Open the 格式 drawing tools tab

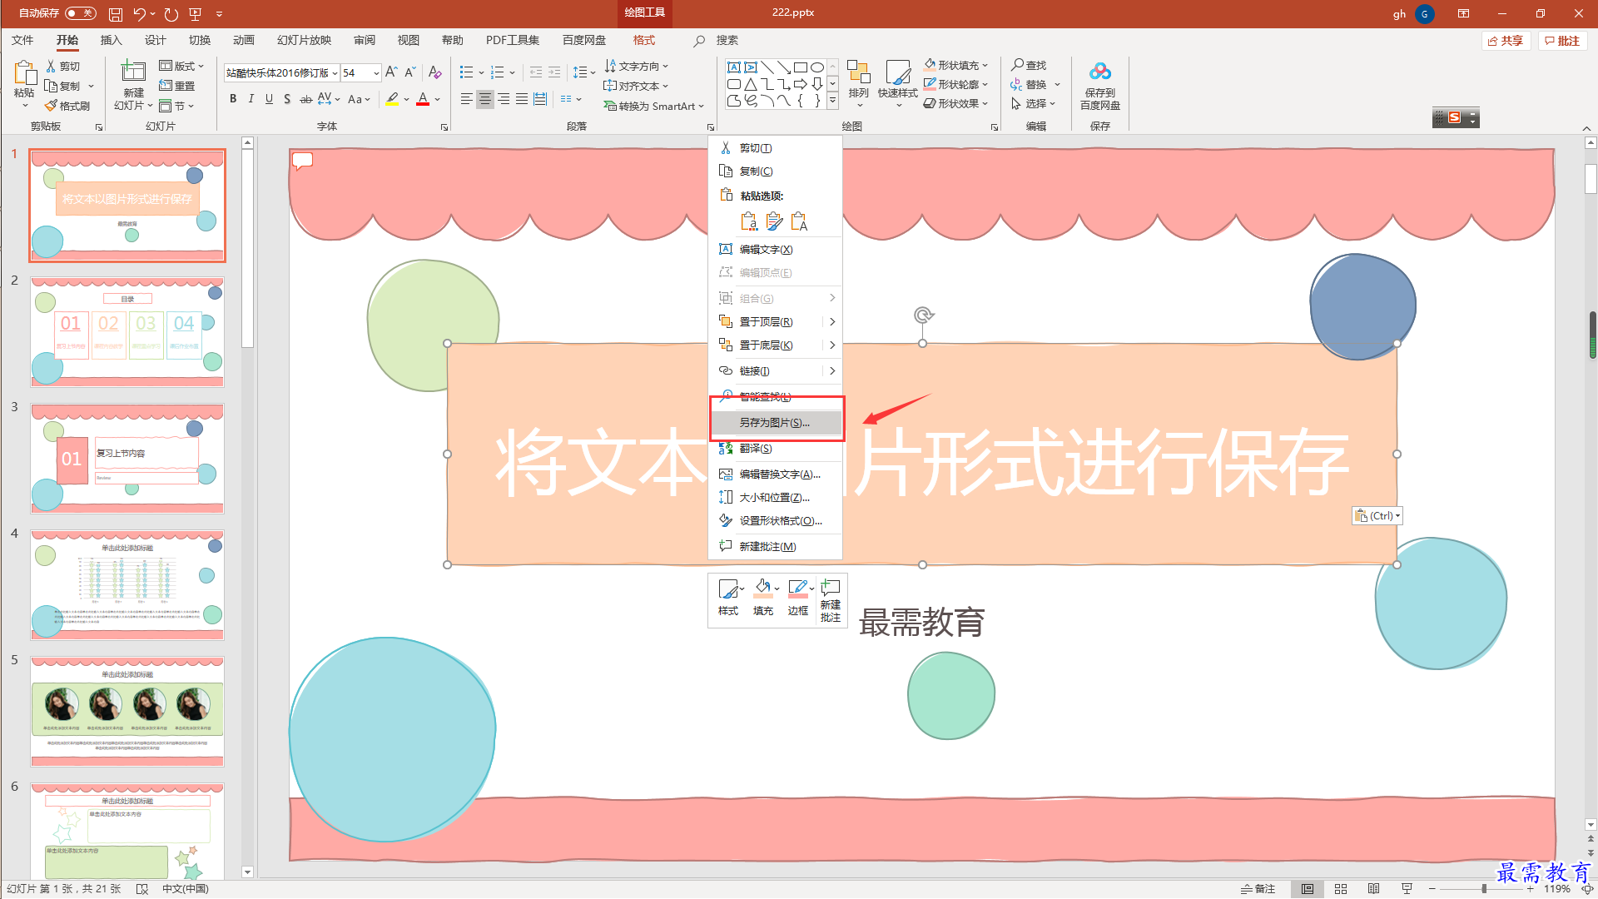coord(643,40)
